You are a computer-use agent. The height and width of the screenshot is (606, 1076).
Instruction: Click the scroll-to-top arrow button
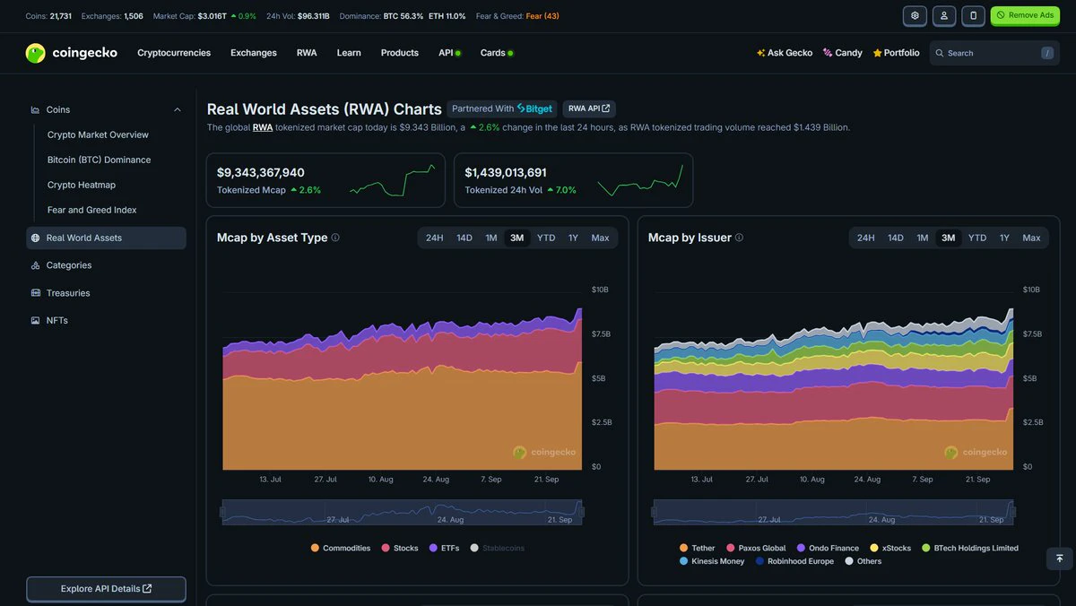[1059, 558]
